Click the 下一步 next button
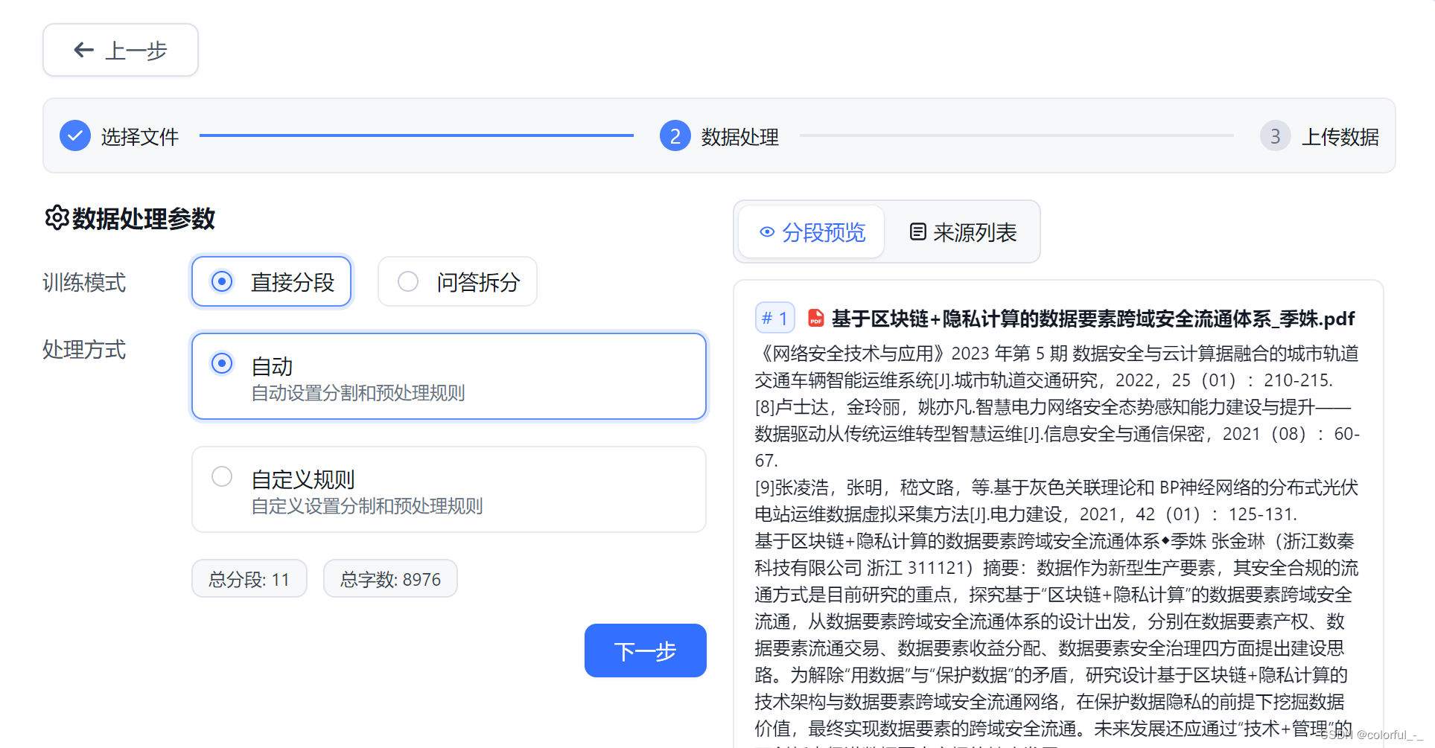This screenshot has height=748, width=1435. tap(646, 650)
